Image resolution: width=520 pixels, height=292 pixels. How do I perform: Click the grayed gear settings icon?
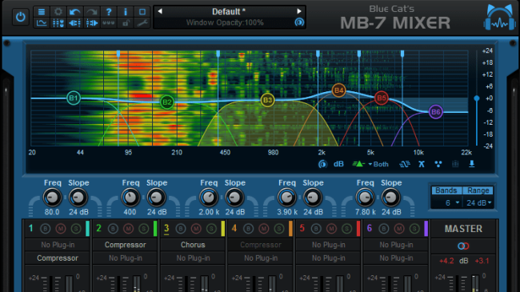(58, 12)
